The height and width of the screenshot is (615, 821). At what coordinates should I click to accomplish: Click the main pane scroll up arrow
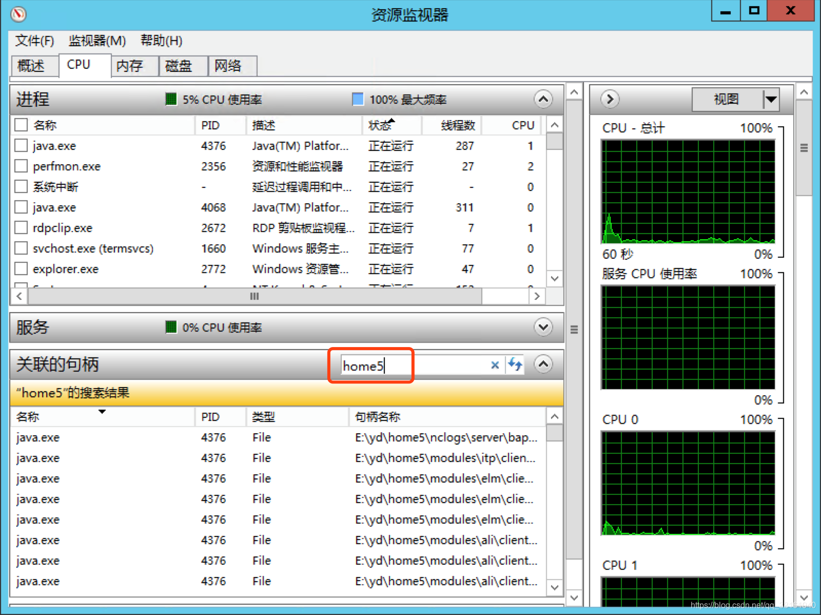pyautogui.click(x=574, y=92)
